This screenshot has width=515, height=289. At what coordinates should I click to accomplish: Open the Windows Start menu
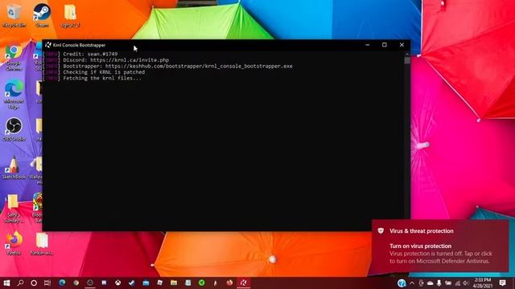[6, 283]
